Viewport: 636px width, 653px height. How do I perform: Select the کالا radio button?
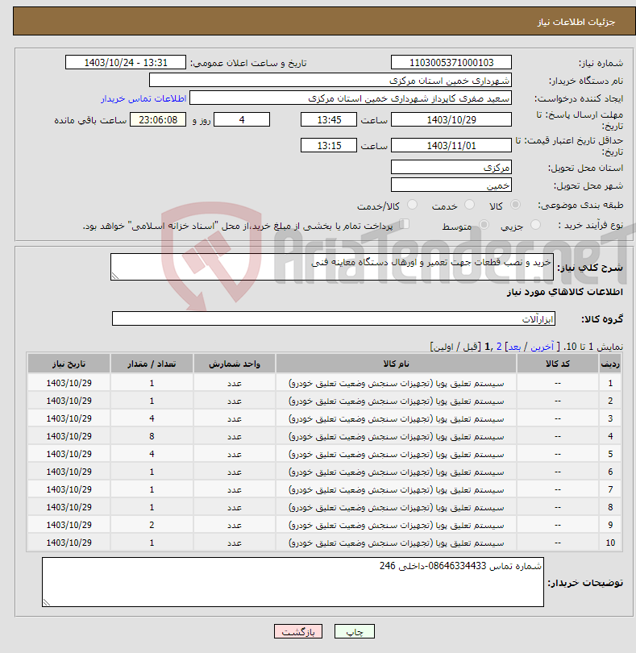pyautogui.click(x=515, y=205)
